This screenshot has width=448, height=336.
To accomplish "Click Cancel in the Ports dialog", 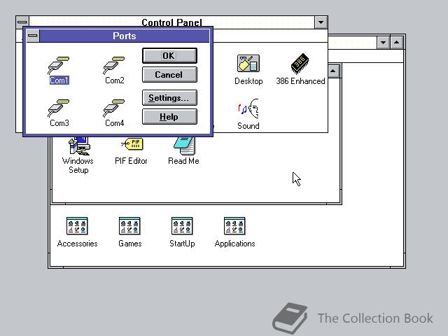I will click(169, 75).
